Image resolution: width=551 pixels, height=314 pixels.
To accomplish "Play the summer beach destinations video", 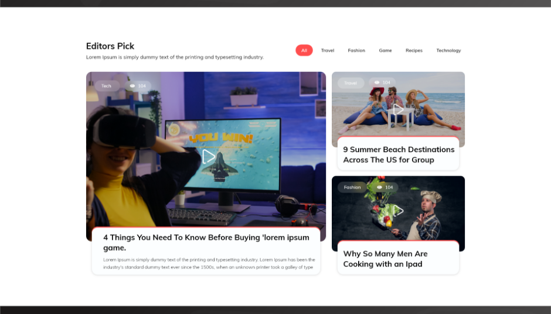I will pos(398,109).
